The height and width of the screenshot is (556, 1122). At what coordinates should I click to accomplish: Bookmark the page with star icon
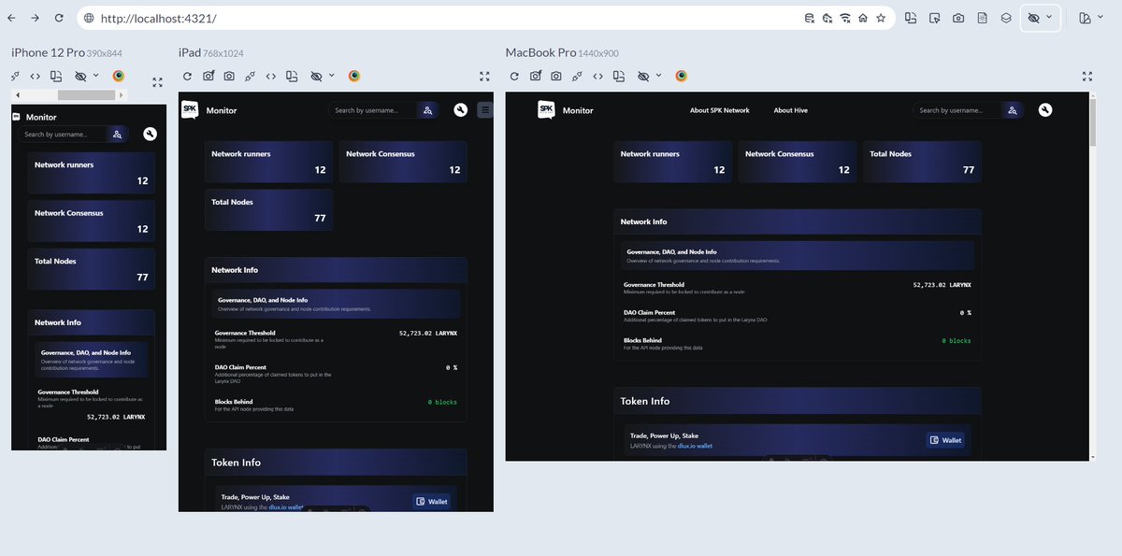(x=881, y=18)
